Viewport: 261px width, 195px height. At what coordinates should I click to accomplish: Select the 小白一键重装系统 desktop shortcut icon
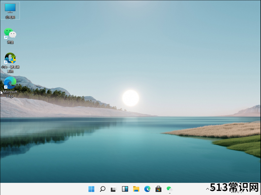point(10,58)
